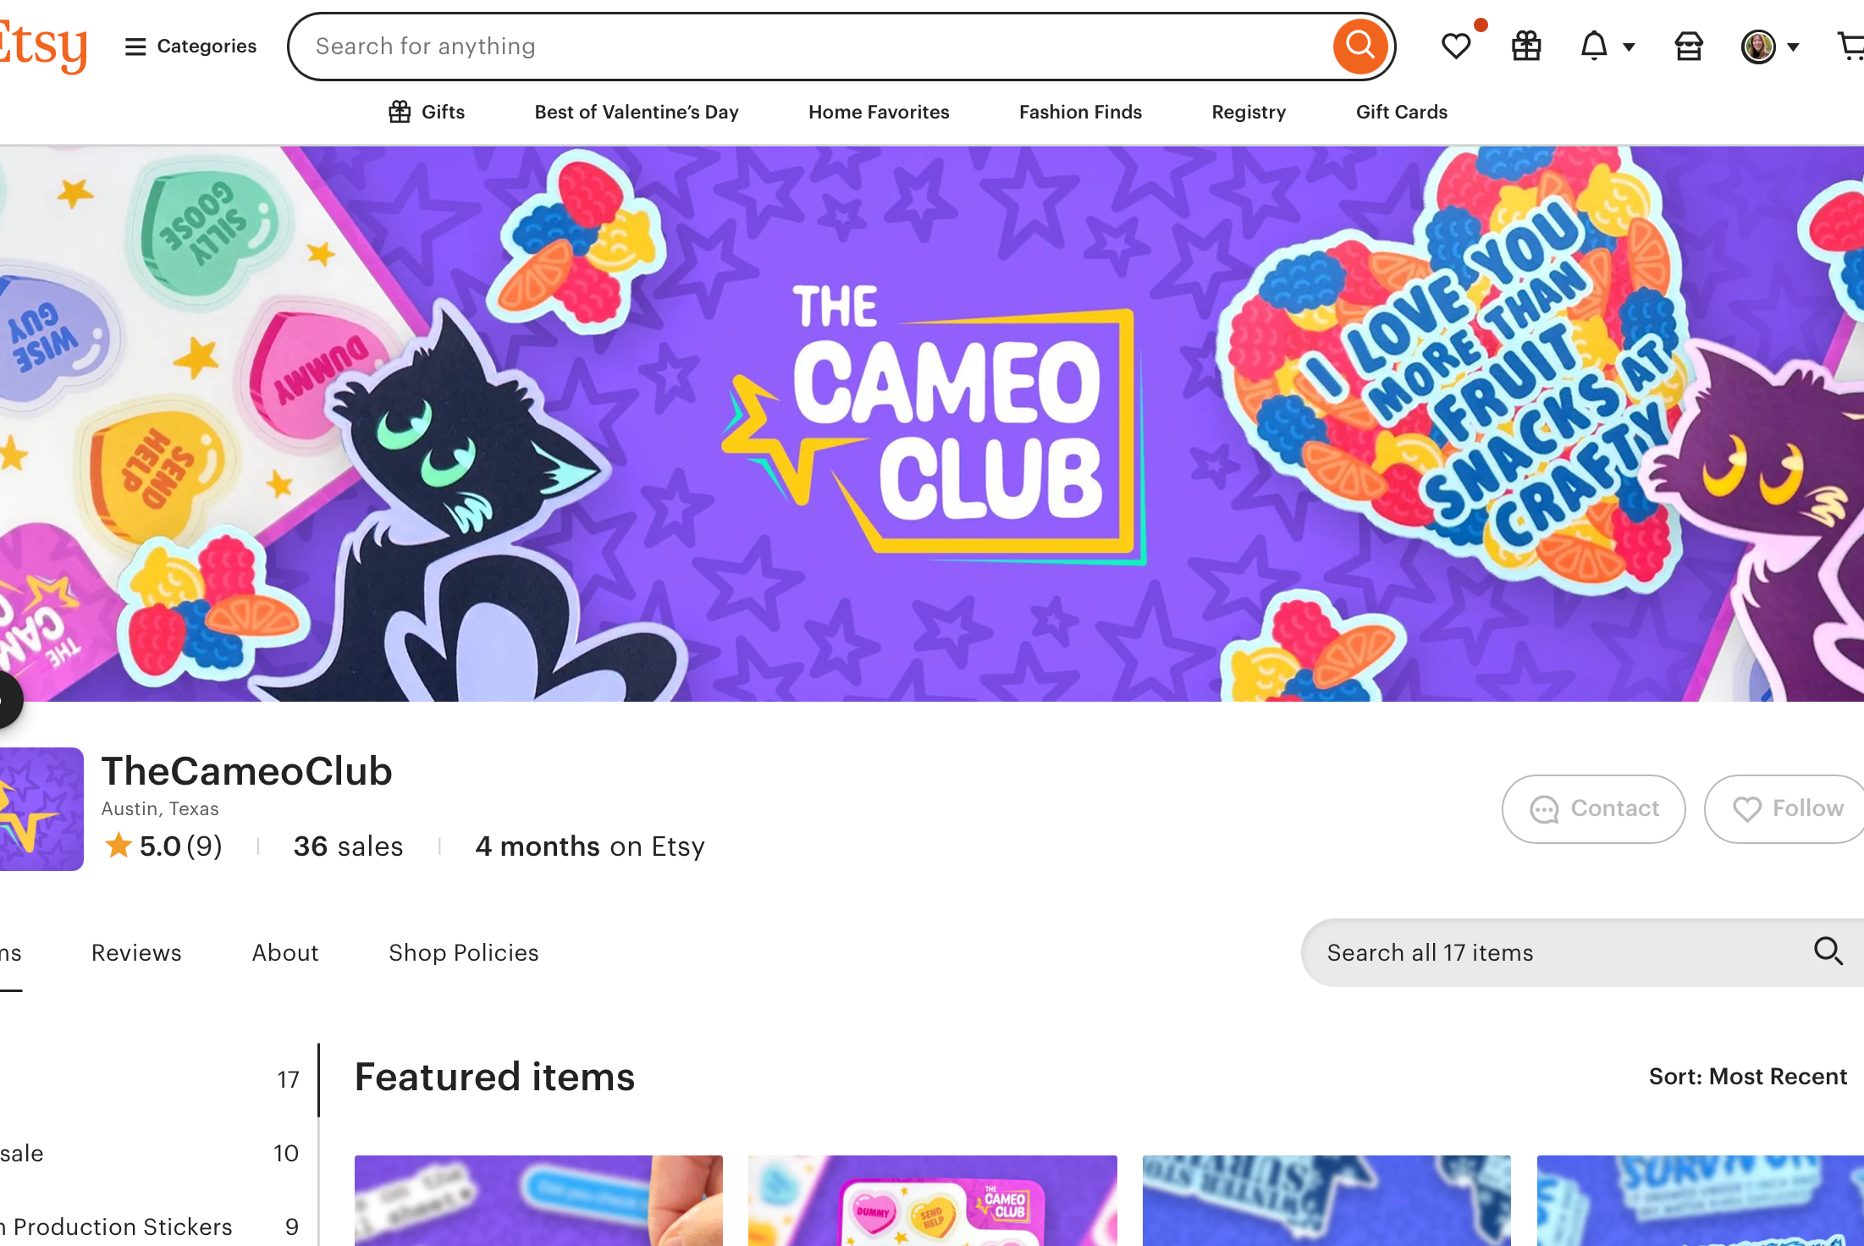The width and height of the screenshot is (1864, 1246).
Task: Open the gift mode icon in header
Action: 1526,46
